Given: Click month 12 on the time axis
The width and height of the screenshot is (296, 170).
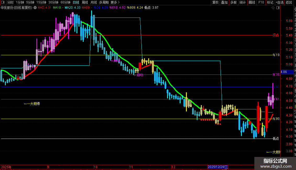Looking at the screenshot, I should tap(173, 167).
